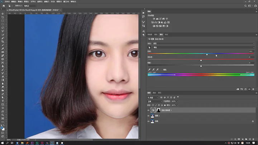Viewport: 258px width, 145px height.
Task: Select the Hue/Saturation layer mask thumbnail
Action: pyautogui.click(x=159, y=110)
